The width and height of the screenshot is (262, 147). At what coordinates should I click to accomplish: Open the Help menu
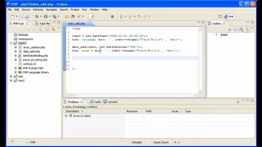(105, 9)
